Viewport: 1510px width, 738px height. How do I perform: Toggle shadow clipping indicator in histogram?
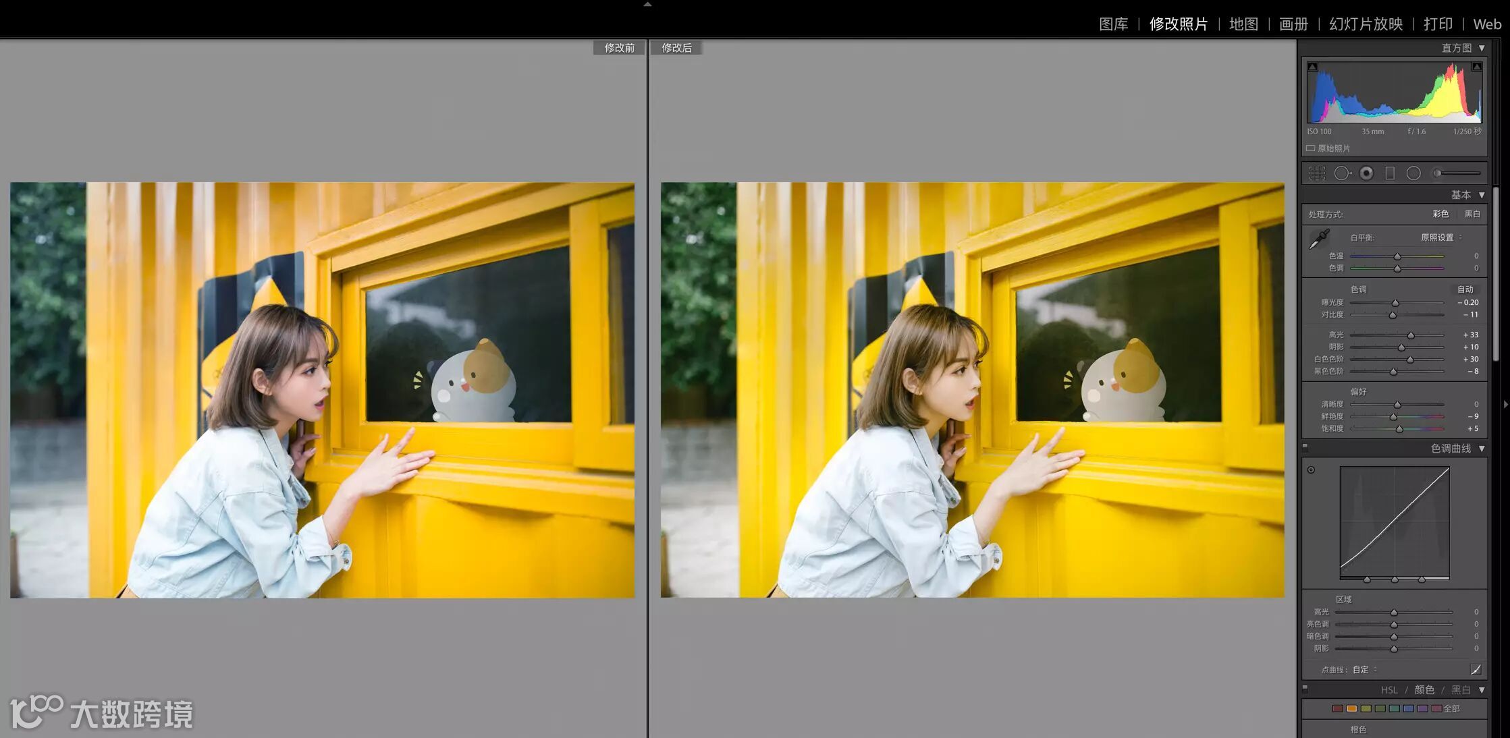click(x=1312, y=67)
